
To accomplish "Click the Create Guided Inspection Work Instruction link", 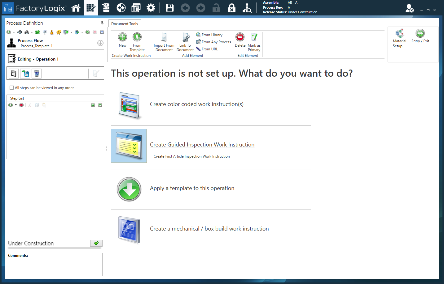I will point(202,144).
